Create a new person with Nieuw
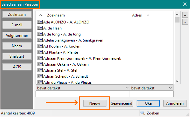This screenshot has width=190, height=117. (x=95, y=103)
